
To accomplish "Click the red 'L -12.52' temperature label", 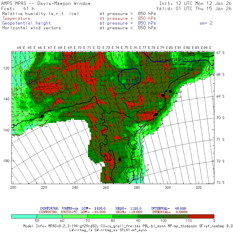I will [x=68, y=113].
